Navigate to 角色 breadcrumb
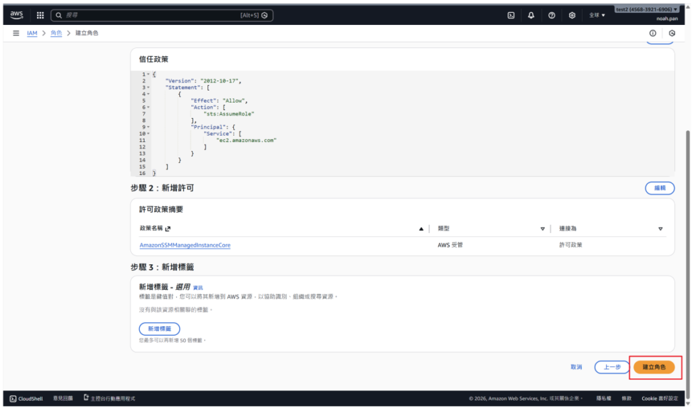 tap(55, 33)
